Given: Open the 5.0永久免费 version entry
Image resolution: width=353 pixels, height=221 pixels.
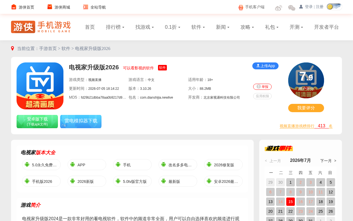Looking at the screenshot, I should (x=41, y=165).
